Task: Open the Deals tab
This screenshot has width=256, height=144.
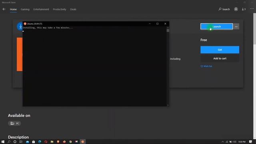Action: [73, 9]
